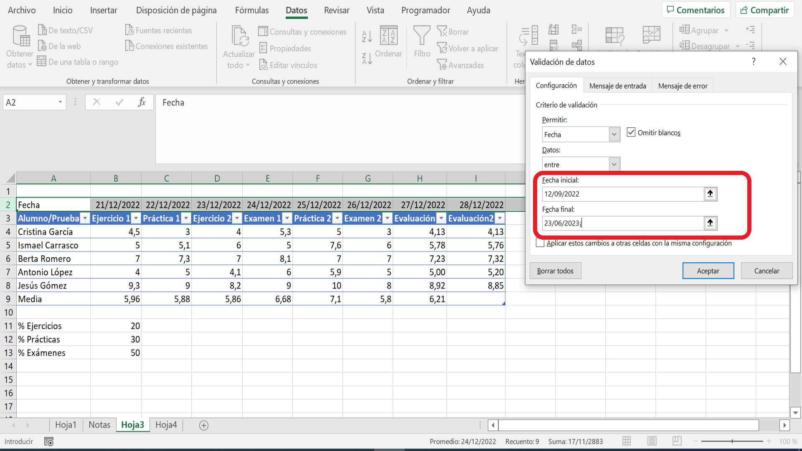Viewport: 802px width, 451px height.
Task: Select De una tabla o rango
Action: click(x=78, y=62)
